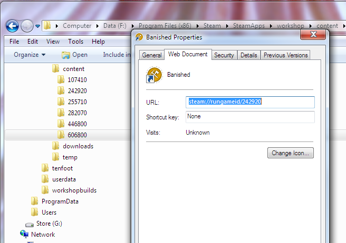Select the workshopbuilds folder in tree
346x243 pixels.
(x=74, y=190)
